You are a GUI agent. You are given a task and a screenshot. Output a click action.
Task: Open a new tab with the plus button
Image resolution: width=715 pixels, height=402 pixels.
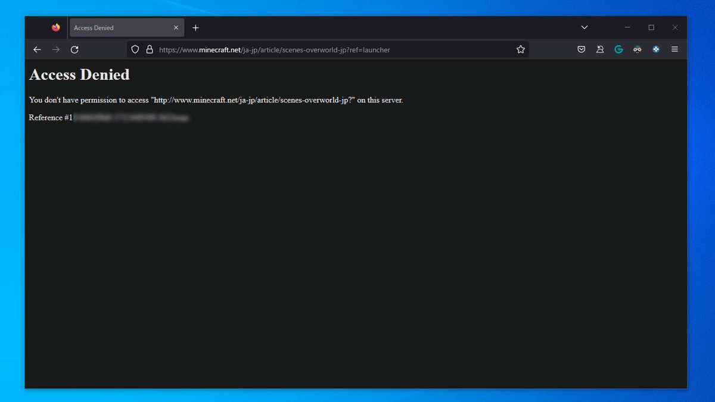(x=195, y=27)
